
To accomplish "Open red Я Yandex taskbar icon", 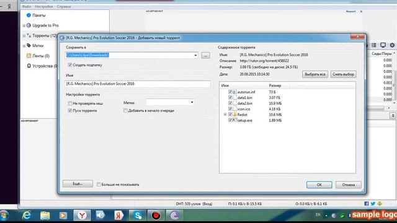I will (118, 216).
